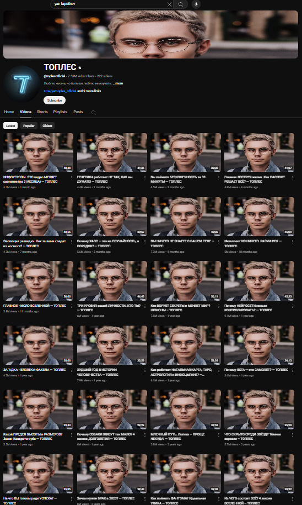The width and height of the screenshot is (302, 505).
Task: Show the 'and 9 more links' list
Action: pyautogui.click(x=89, y=91)
